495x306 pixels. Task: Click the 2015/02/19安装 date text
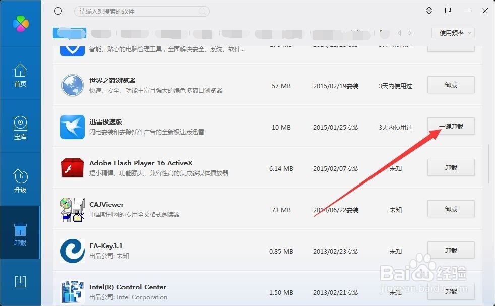click(336, 86)
